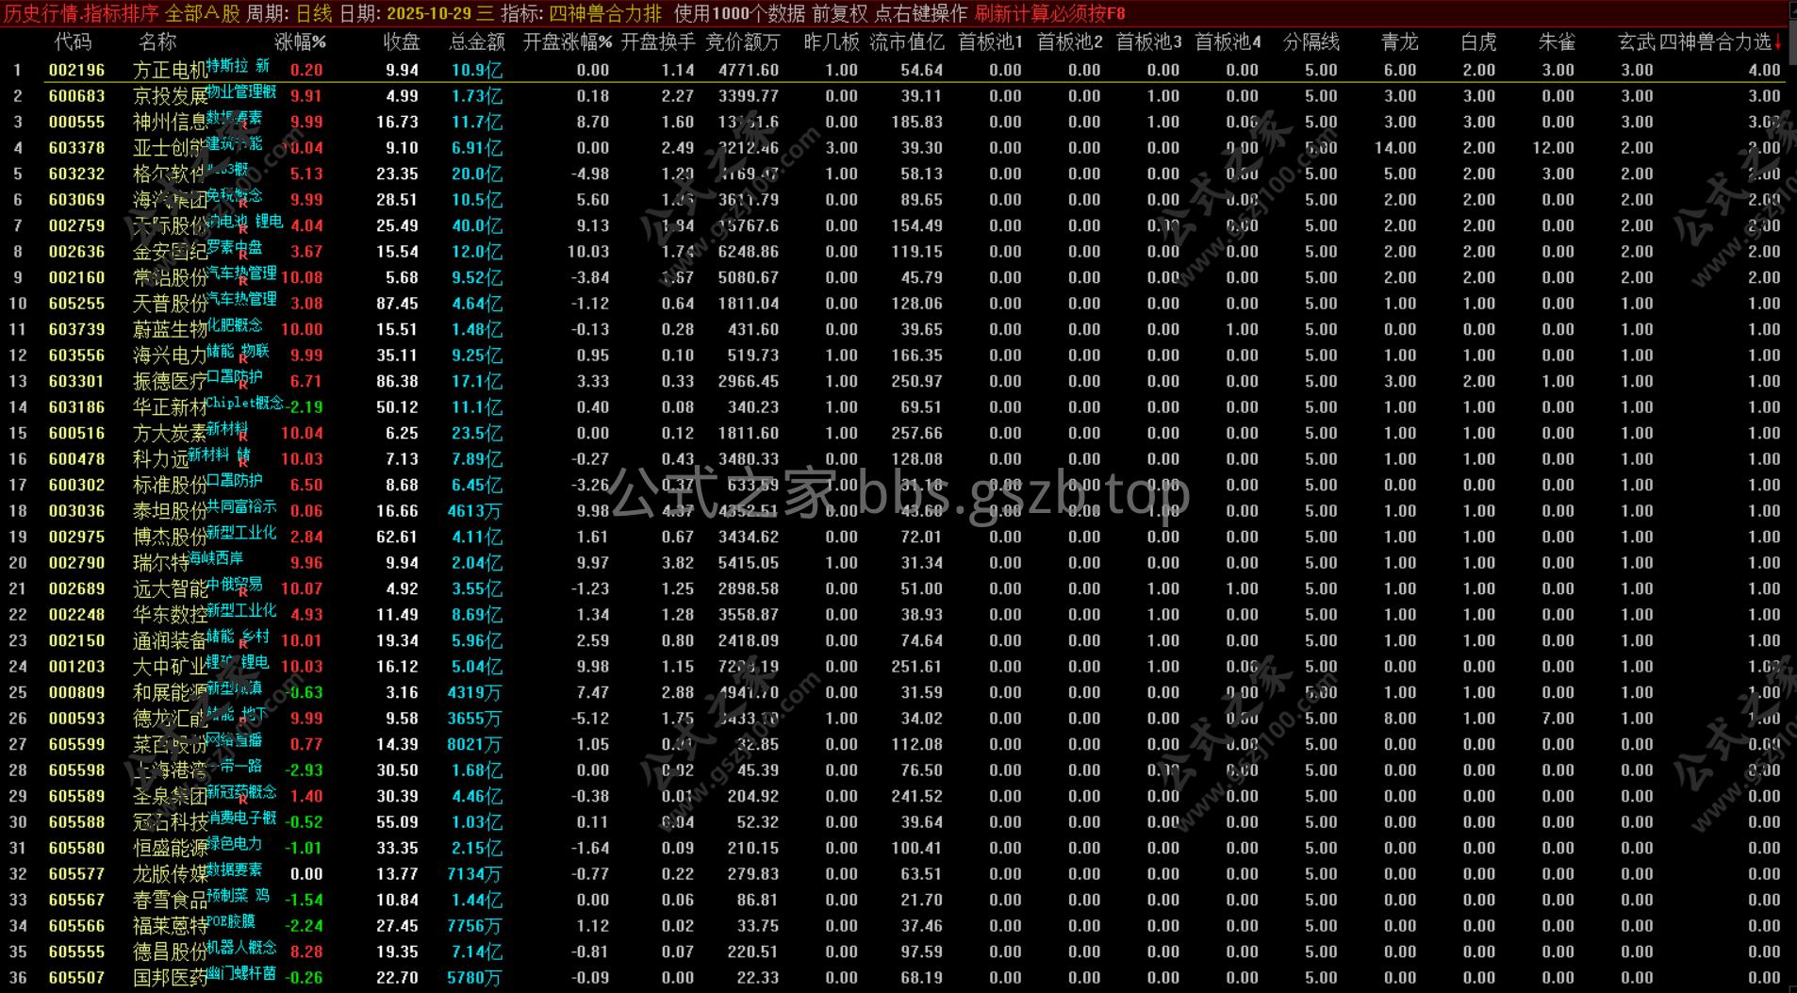Click the 首板池3 column header

pyautogui.click(x=1148, y=41)
